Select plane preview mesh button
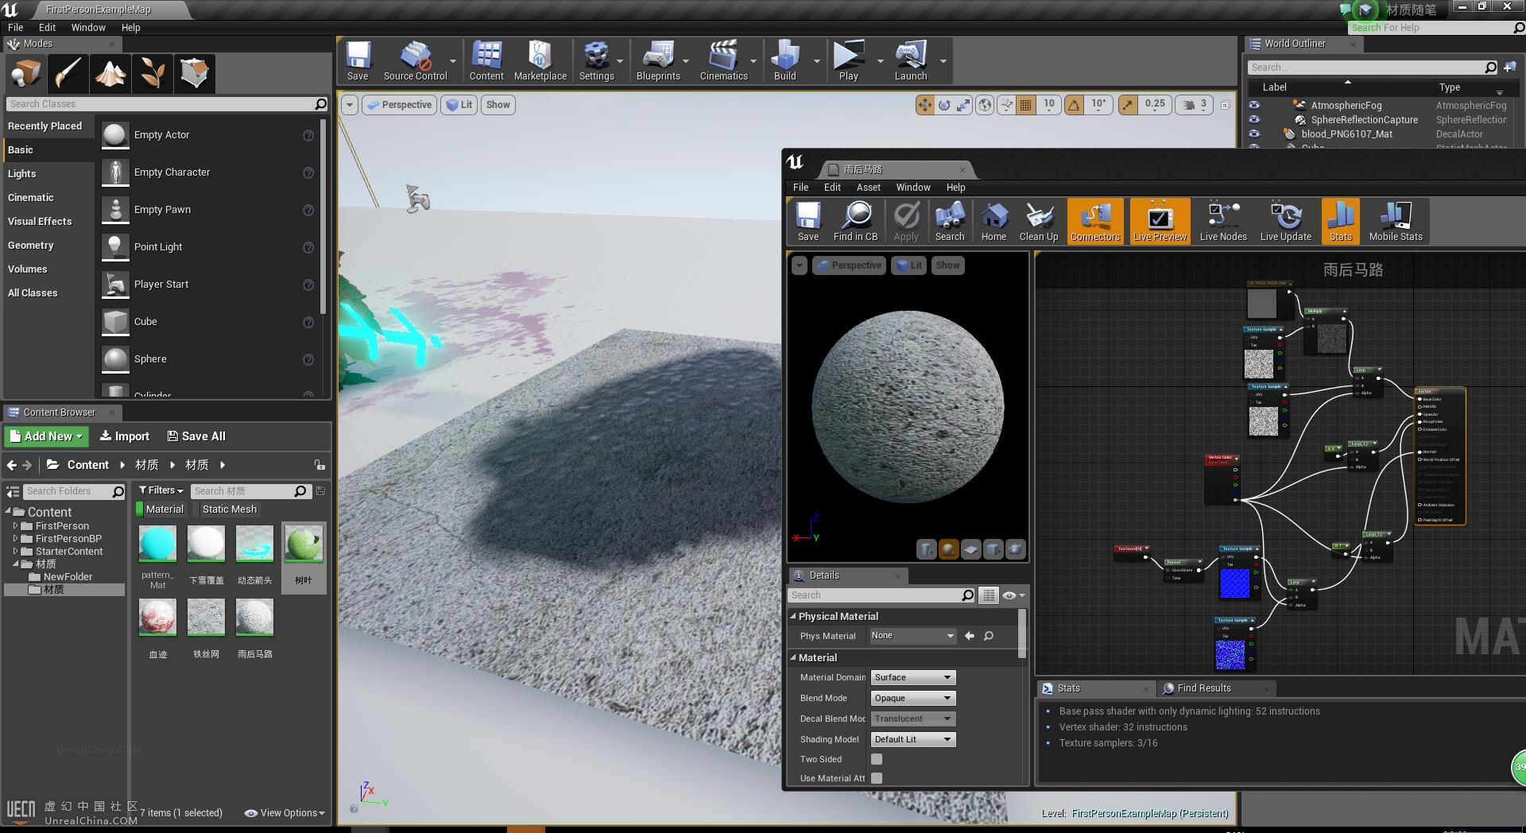Viewport: 1526px width, 833px height. (970, 549)
